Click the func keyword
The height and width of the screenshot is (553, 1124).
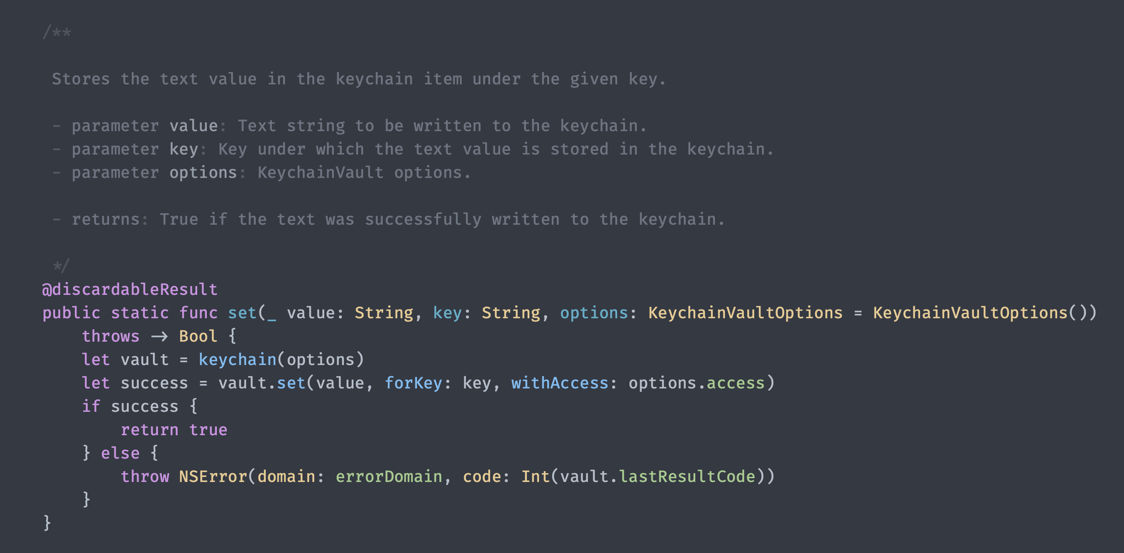[198, 313]
